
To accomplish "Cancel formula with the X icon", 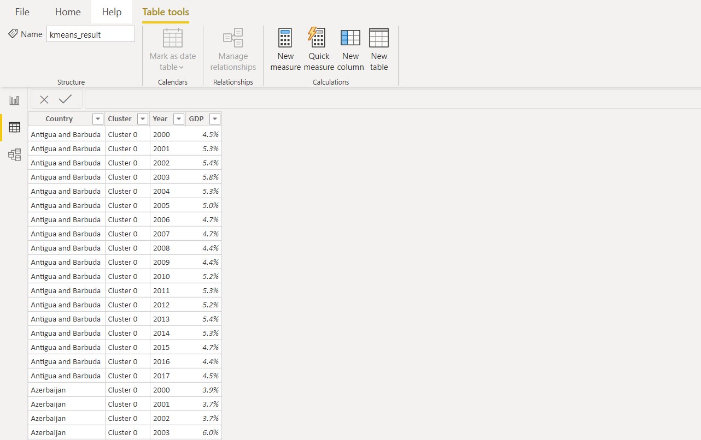I will point(44,99).
